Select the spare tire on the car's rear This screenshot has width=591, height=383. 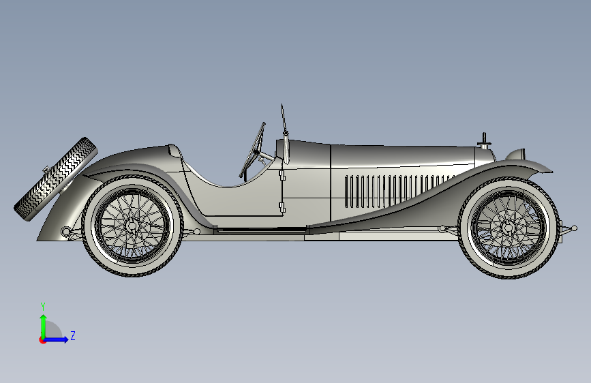point(56,179)
